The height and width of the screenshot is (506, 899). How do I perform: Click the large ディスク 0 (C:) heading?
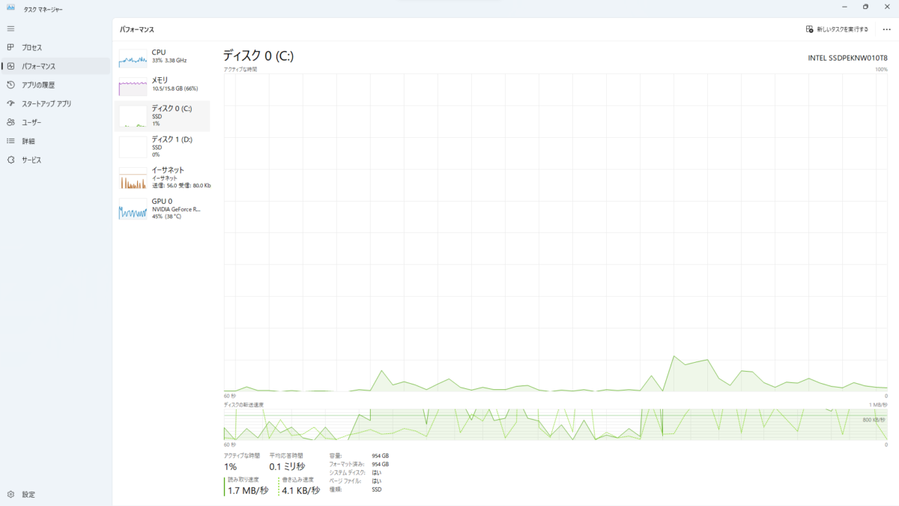[x=258, y=55]
